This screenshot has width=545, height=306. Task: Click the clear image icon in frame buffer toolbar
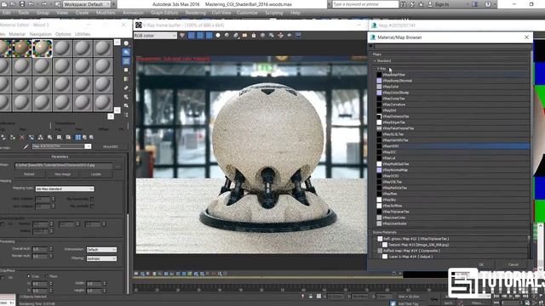(254, 36)
